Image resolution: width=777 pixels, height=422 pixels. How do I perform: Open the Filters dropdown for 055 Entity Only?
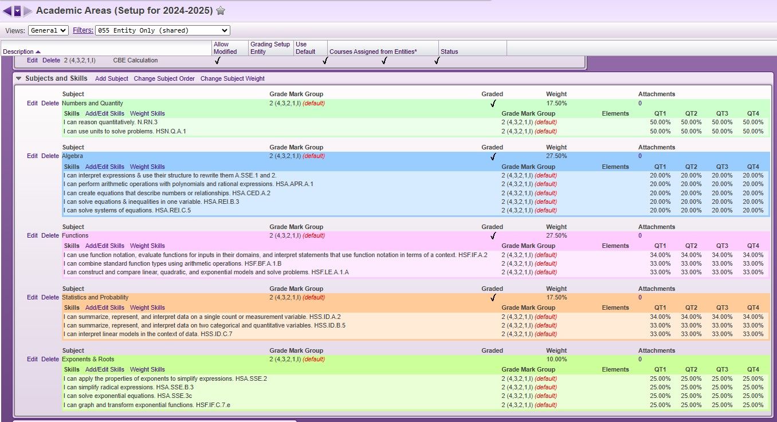162,30
